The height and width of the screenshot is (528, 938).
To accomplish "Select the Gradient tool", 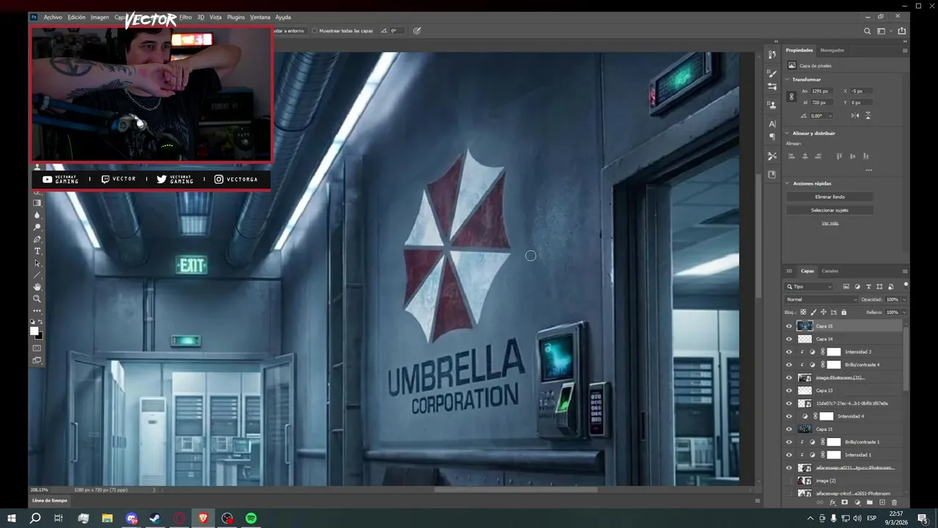I will point(37,203).
